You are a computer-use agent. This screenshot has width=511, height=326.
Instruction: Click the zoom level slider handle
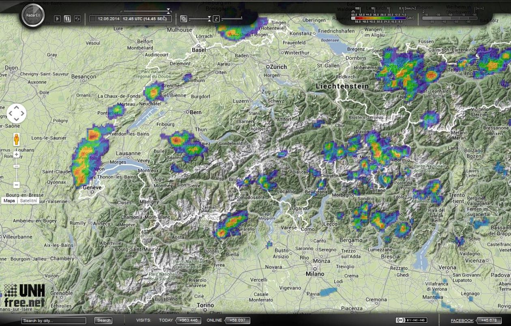point(17,166)
